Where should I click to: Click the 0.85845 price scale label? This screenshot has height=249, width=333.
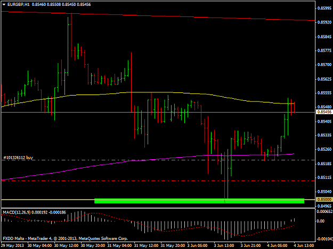[x=324, y=37]
